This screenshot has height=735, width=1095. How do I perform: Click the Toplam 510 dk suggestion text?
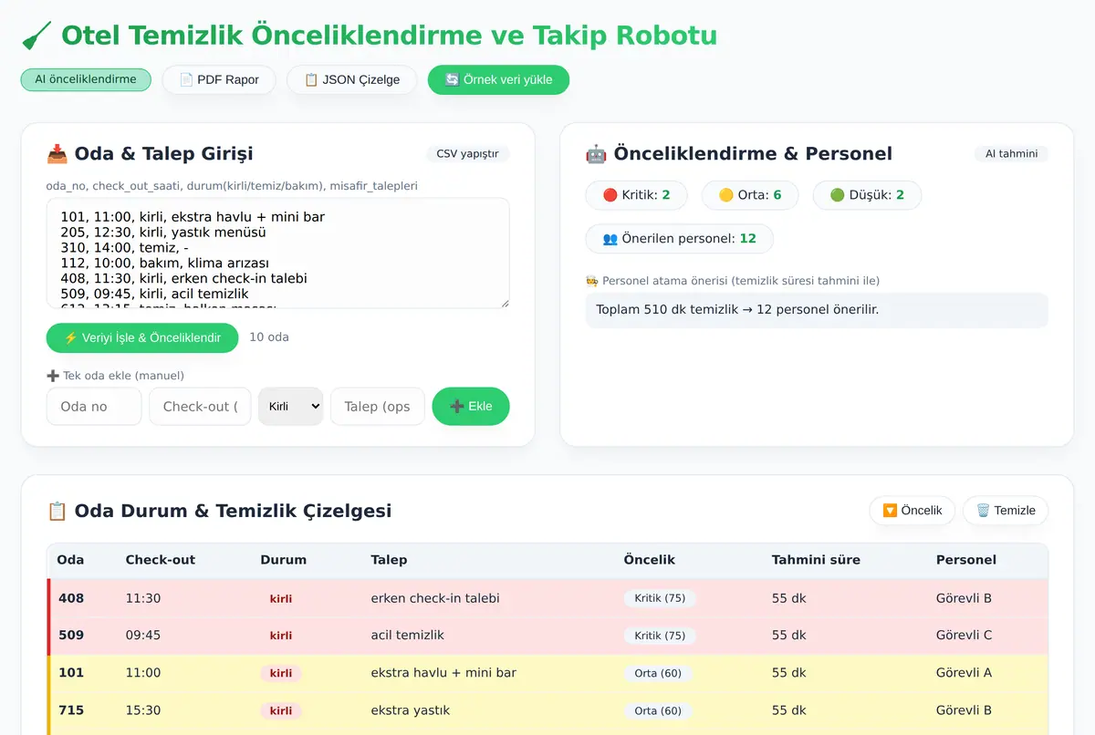point(737,310)
